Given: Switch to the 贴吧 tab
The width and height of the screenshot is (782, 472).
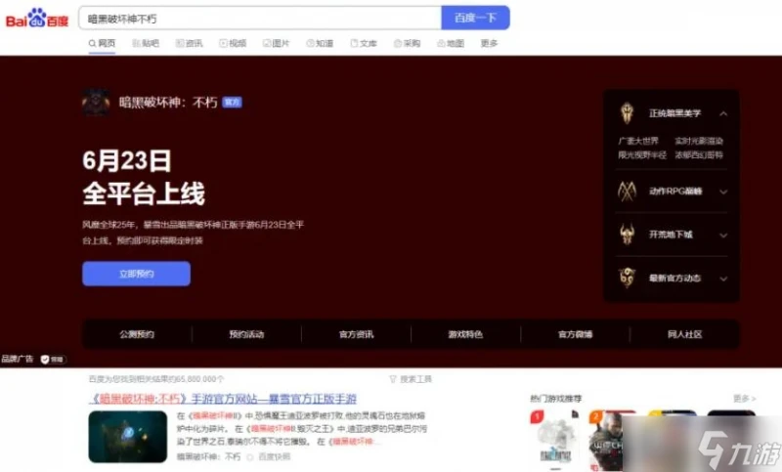Looking at the screenshot, I should click(146, 43).
